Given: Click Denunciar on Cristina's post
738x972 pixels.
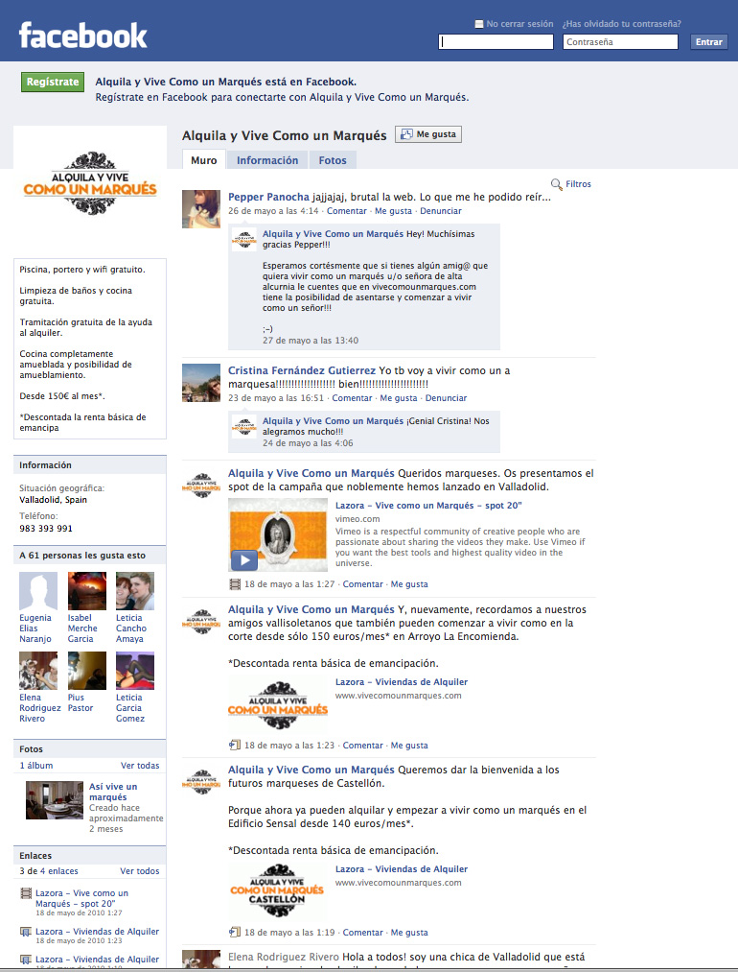Looking at the screenshot, I should [x=446, y=398].
